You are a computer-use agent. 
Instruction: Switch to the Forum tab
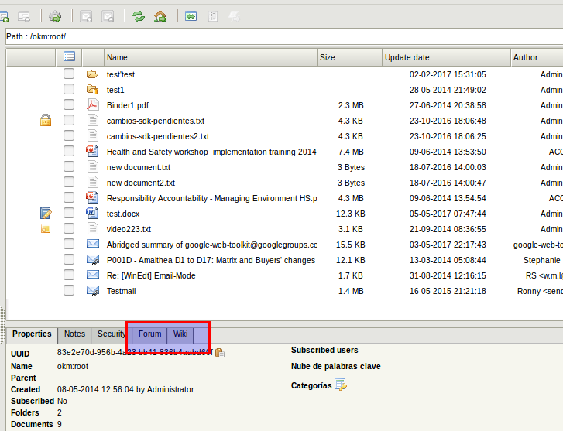pos(149,334)
